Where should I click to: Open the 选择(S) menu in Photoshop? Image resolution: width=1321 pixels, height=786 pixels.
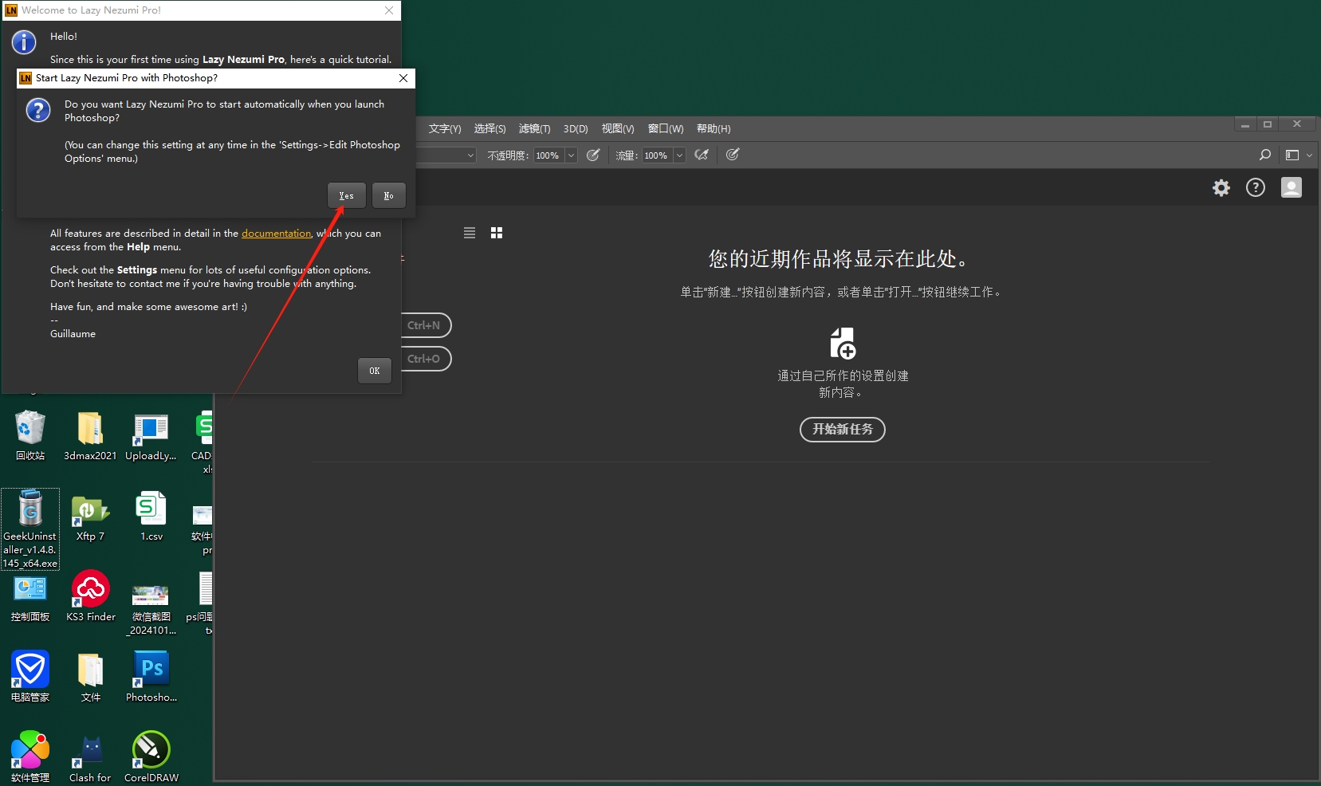coord(489,128)
